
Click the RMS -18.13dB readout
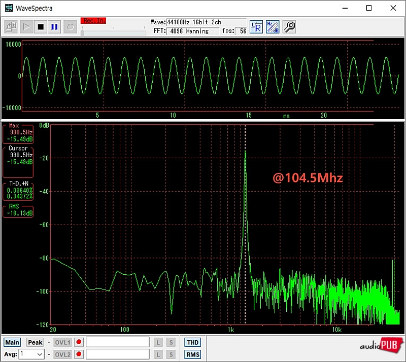pyautogui.click(x=18, y=211)
